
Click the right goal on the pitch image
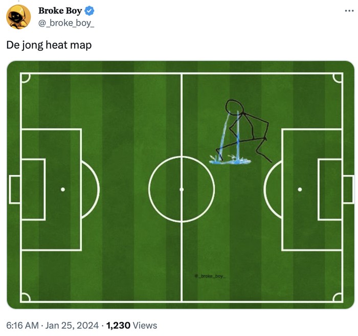pos(348,189)
